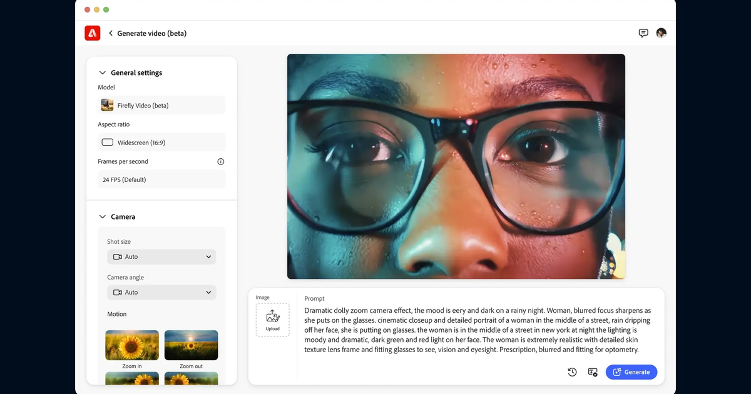
Task: Open the Camera angle Auto dropdown
Action: (161, 292)
